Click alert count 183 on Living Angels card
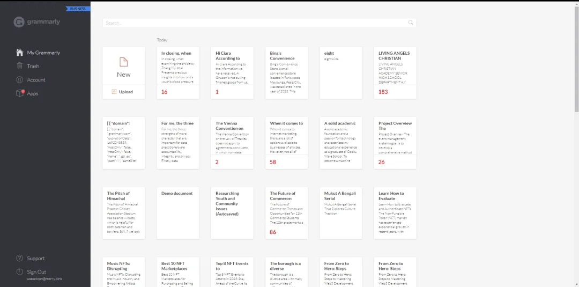579x287 pixels. (x=383, y=92)
